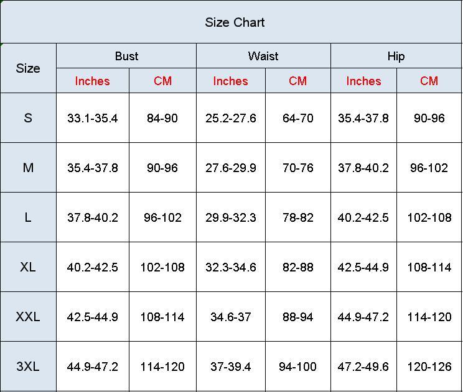Select the Bust column header
The image size is (463, 392).
(126, 56)
